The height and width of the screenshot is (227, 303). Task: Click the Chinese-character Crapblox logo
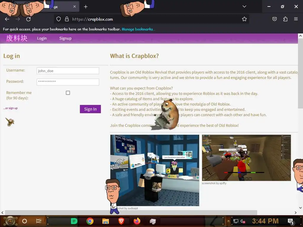[17, 38]
